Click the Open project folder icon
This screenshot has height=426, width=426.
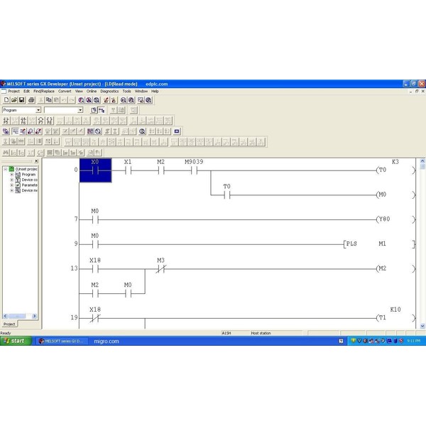coord(13,100)
